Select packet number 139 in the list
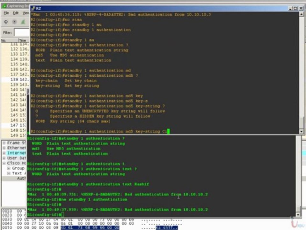The height and width of the screenshot is (230, 306). (15, 85)
